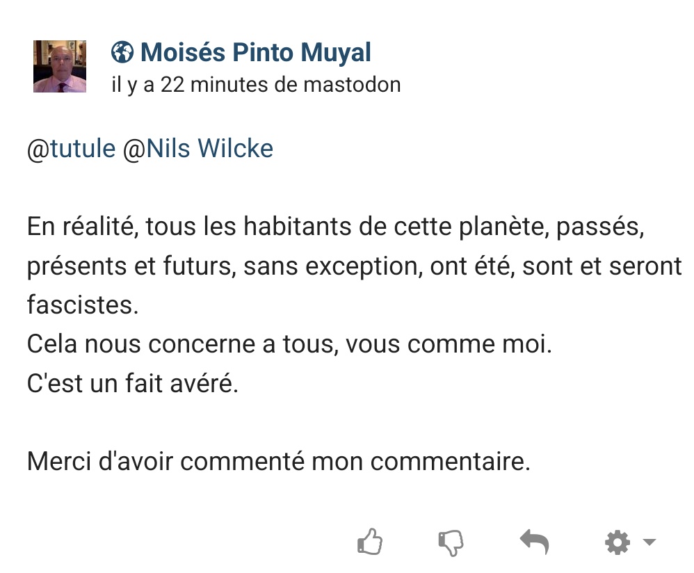Visit Moisés Pinto Muyal's profile name link
Image resolution: width=694 pixels, height=573 pixels.
pos(255,52)
